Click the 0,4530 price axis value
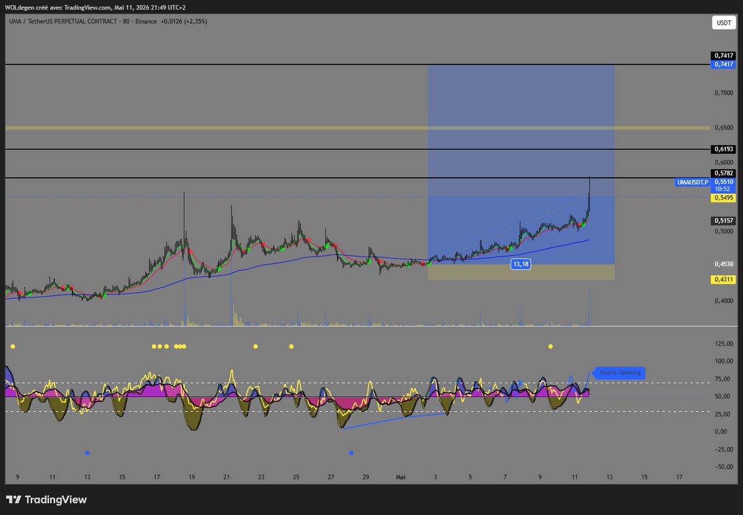 724,264
